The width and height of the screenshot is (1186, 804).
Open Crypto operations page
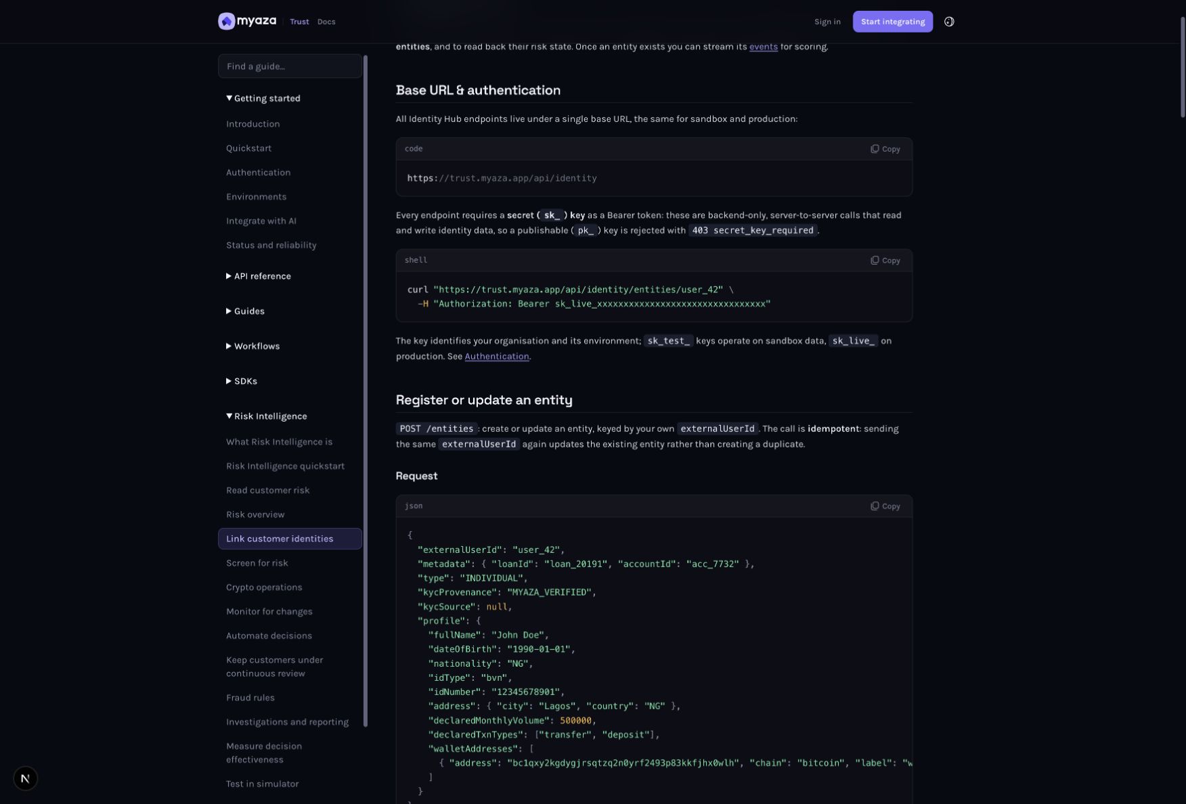coord(264,587)
